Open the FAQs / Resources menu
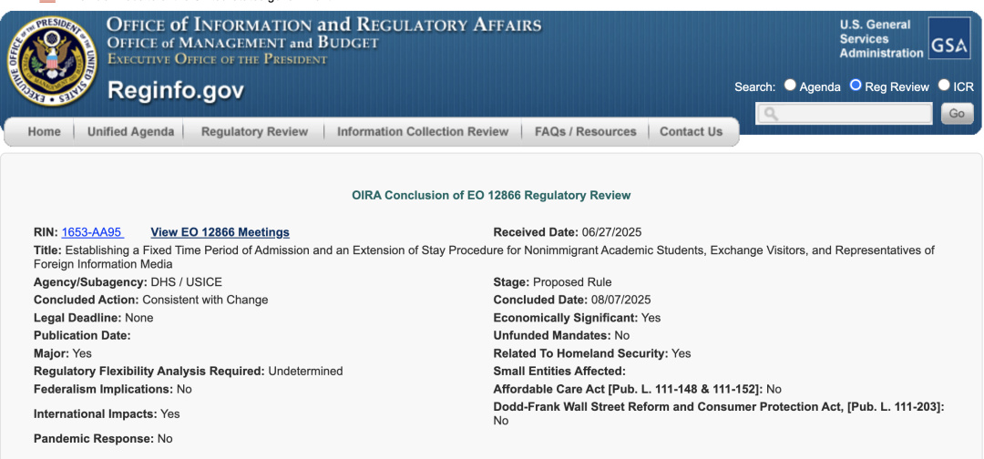The width and height of the screenshot is (984, 459). (x=586, y=132)
